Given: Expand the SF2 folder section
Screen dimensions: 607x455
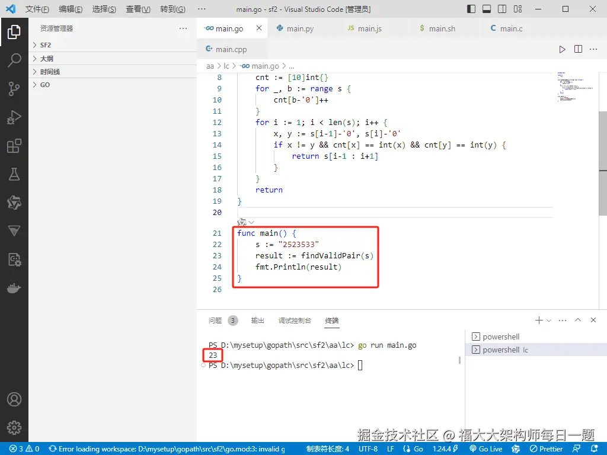Looking at the screenshot, I should [113, 45].
